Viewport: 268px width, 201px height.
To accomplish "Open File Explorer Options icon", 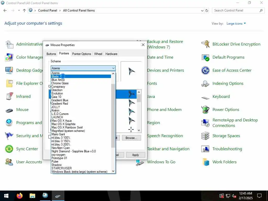I will coord(9,83).
